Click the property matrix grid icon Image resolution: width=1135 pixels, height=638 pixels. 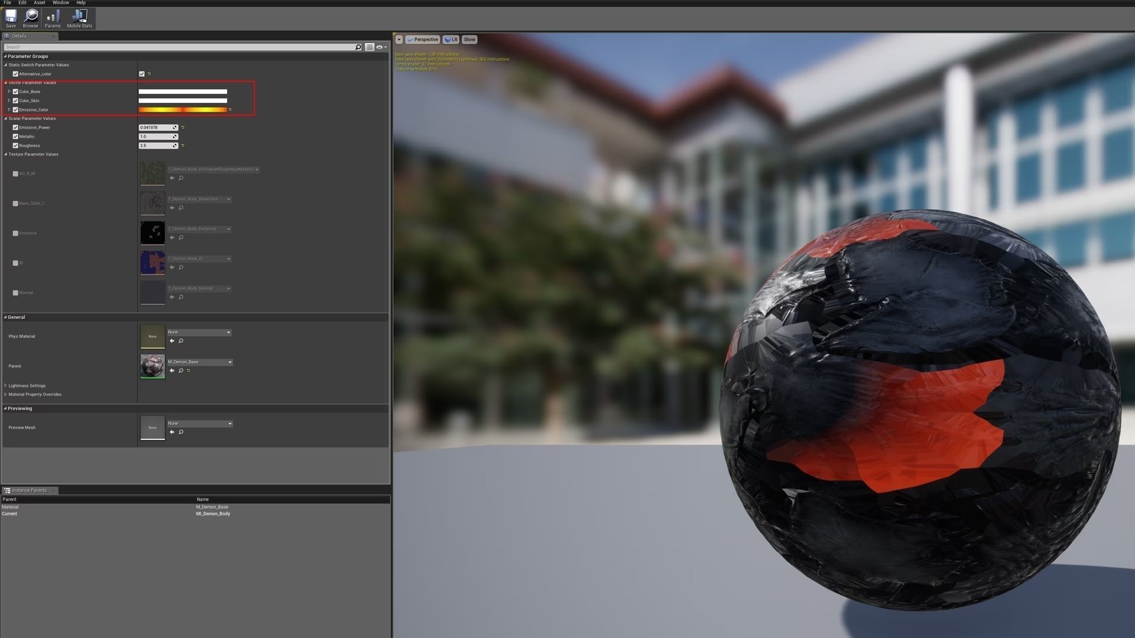(x=369, y=47)
